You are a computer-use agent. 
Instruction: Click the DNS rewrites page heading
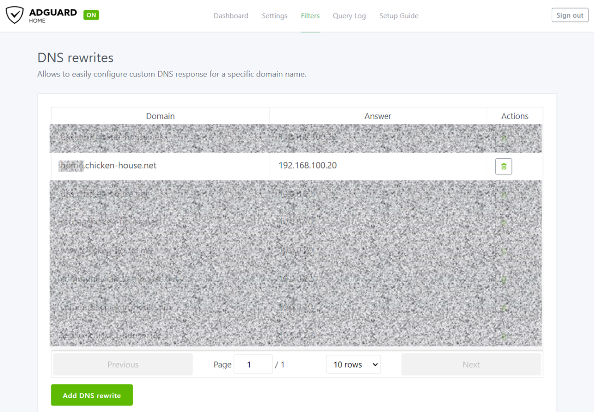point(75,58)
